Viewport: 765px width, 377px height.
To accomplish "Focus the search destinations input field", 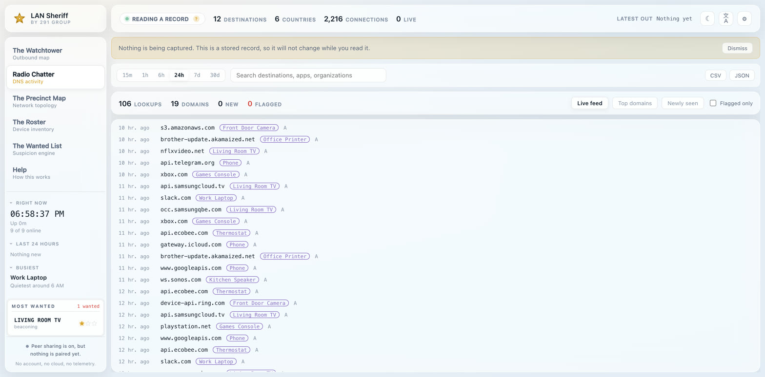I will click(308, 75).
